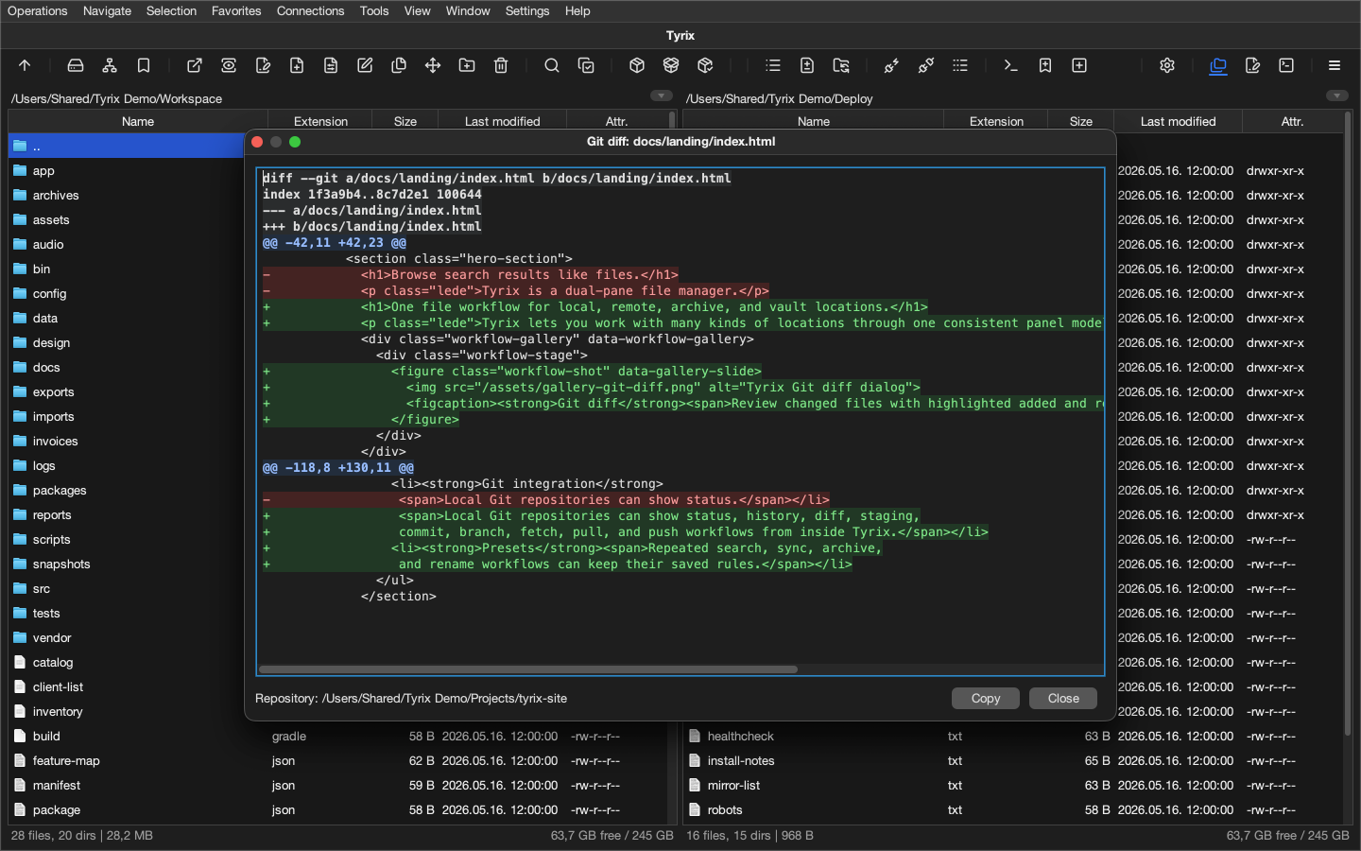The height and width of the screenshot is (851, 1361).
Task: Open search with the magnifier icon
Action: click(552, 65)
